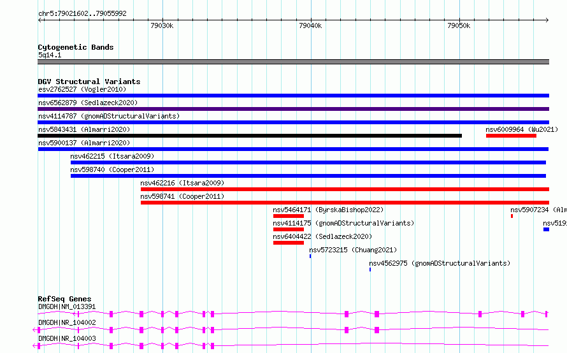The image size is (567, 353).
Task: Click the red bar under nsv6009964
Action: tap(512, 136)
